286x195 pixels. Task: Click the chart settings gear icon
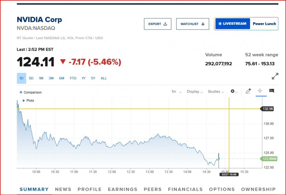[x=233, y=91]
